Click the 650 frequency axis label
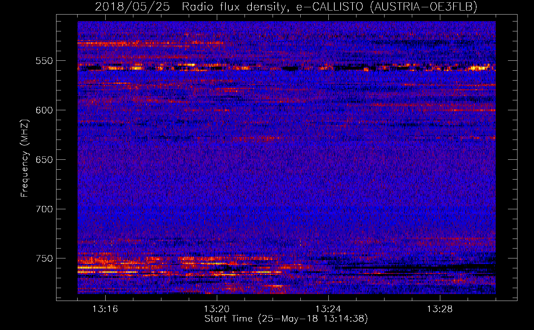This screenshot has width=534, height=330. coord(44,160)
